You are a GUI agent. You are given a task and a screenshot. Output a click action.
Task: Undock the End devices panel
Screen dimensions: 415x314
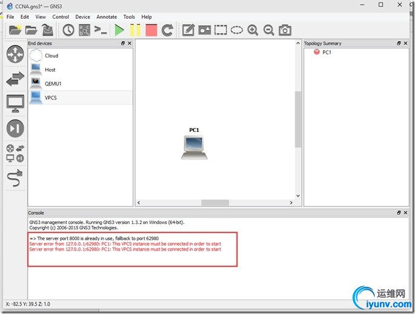pos(123,43)
